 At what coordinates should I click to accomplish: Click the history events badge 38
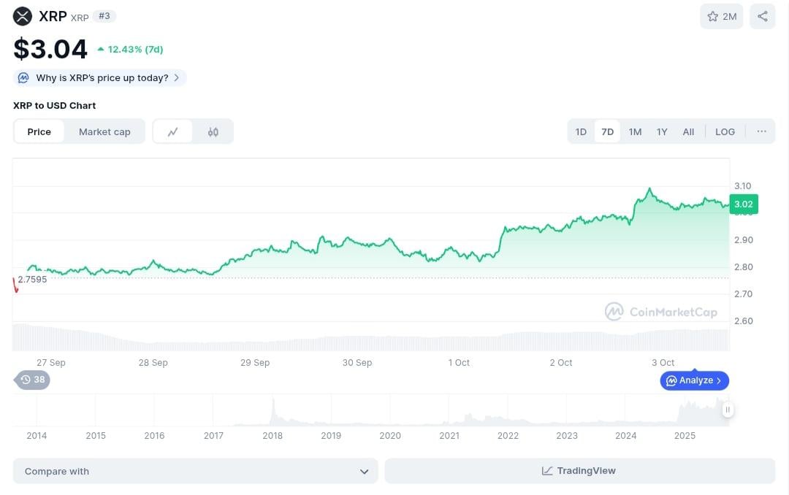coord(33,380)
